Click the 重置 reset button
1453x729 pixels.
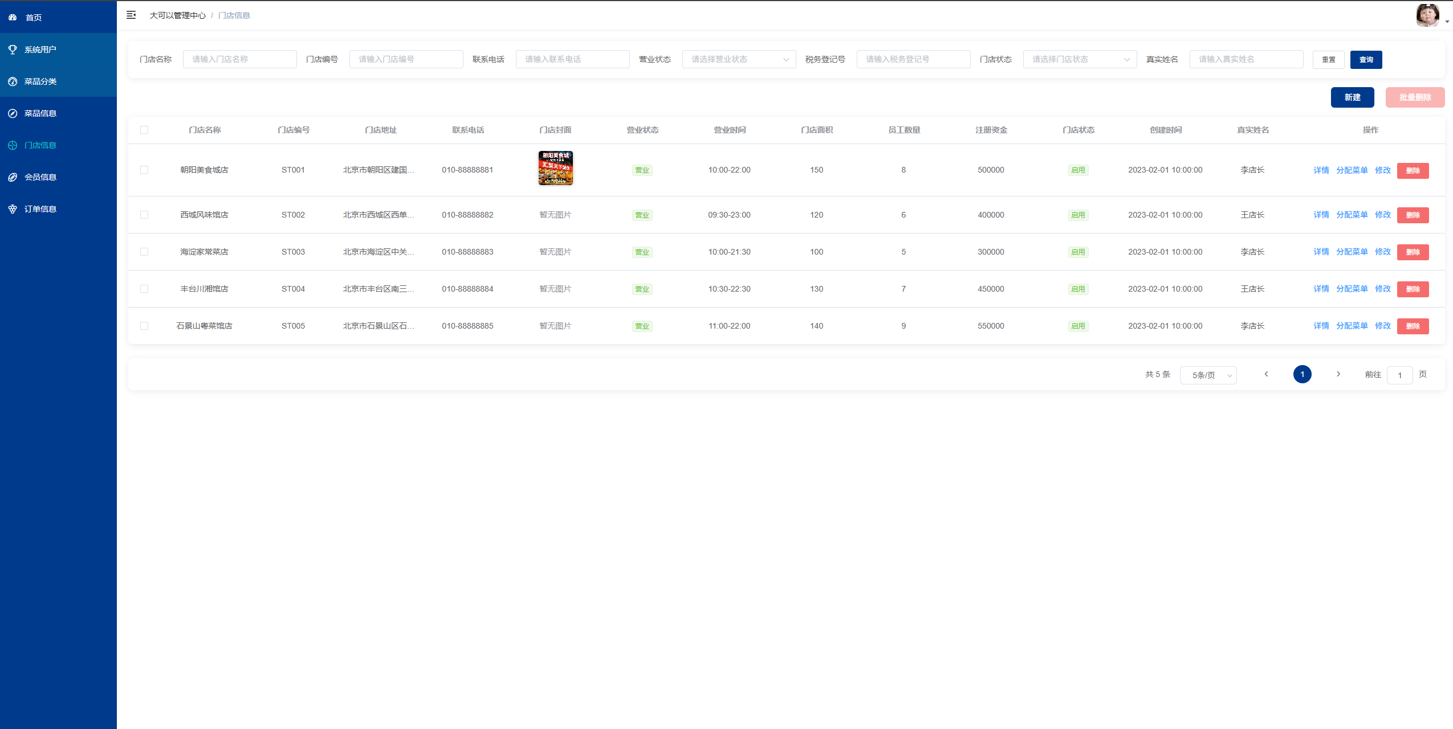1328,60
